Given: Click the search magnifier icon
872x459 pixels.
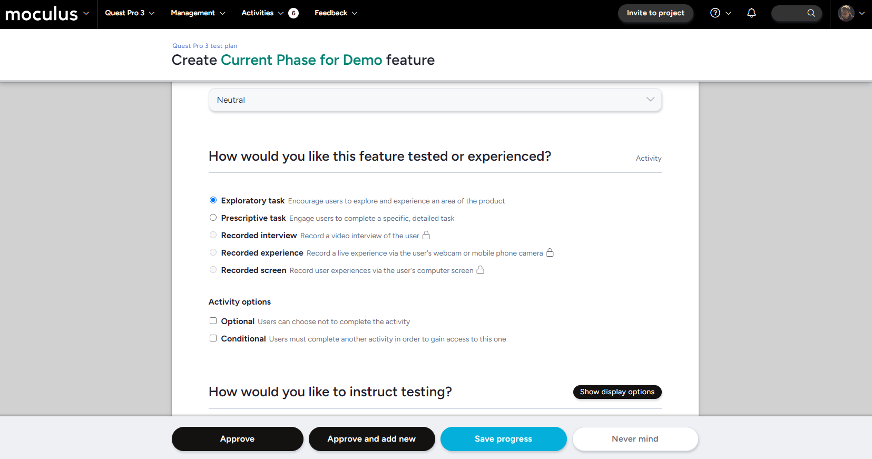Looking at the screenshot, I should click(x=811, y=13).
